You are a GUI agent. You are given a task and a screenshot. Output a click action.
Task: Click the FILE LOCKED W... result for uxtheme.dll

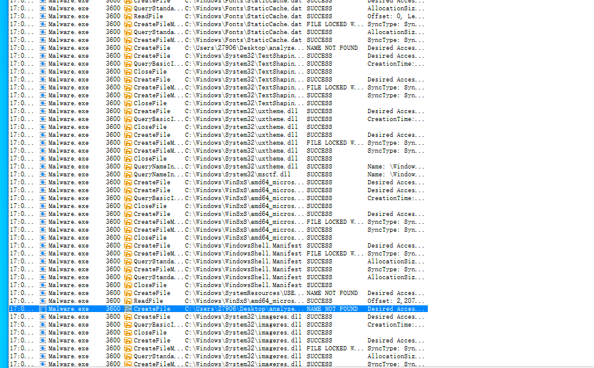click(x=335, y=143)
